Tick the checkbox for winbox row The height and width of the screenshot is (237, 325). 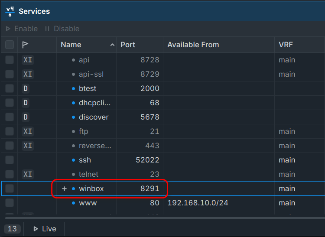[x=10, y=188]
